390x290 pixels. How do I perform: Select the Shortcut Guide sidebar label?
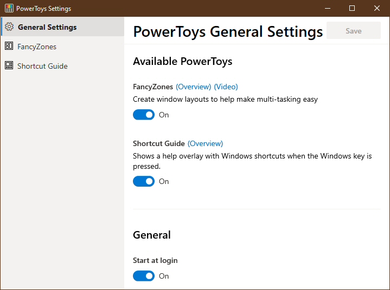42,66
